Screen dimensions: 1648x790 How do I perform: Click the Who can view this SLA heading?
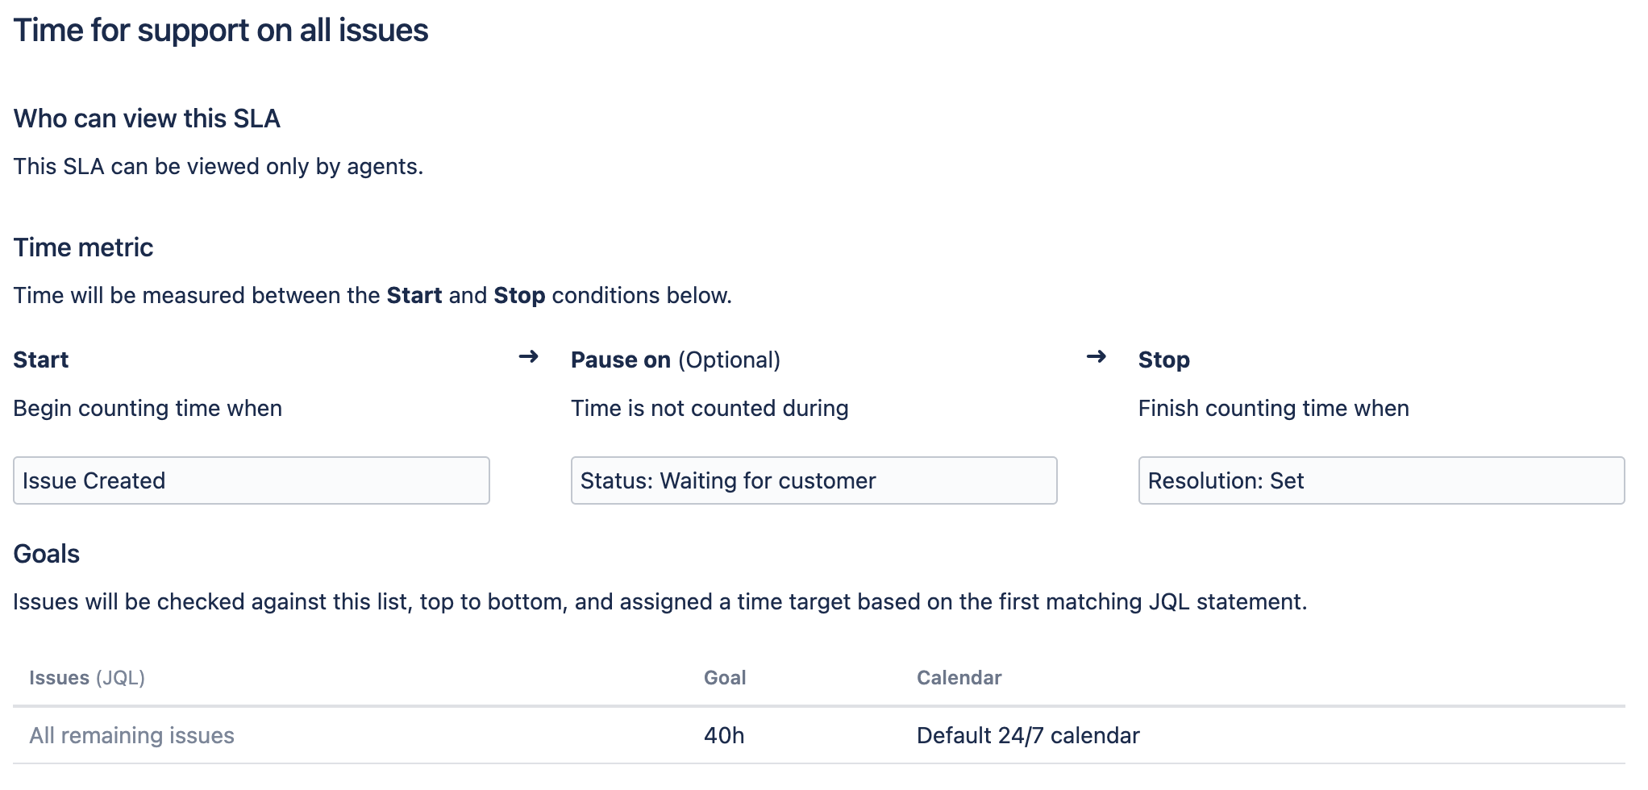pos(147,118)
